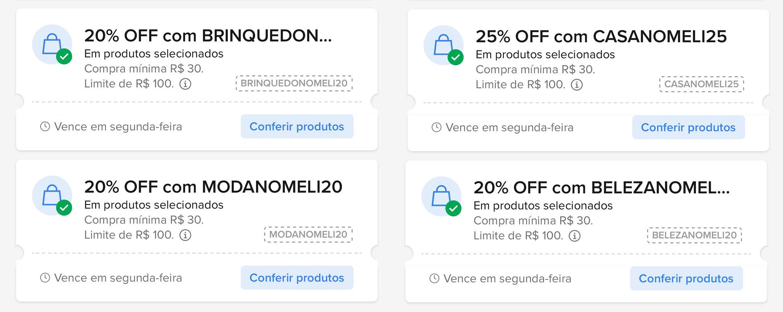This screenshot has height=312, width=783.
Task: Open the info icon next to MODANOMELI20 limit
Action: tap(186, 235)
